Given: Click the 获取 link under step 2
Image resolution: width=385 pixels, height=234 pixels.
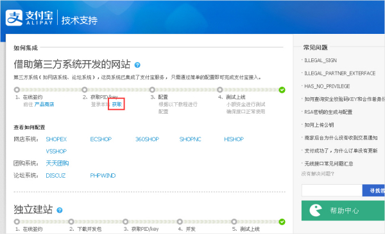Looking at the screenshot, I should tap(117, 104).
